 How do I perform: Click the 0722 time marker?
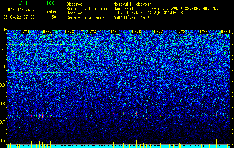tap(47, 32)
